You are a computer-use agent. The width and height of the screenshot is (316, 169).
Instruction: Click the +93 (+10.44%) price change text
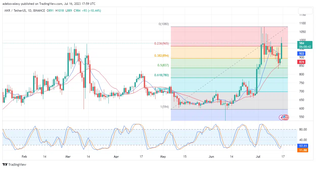91,11
